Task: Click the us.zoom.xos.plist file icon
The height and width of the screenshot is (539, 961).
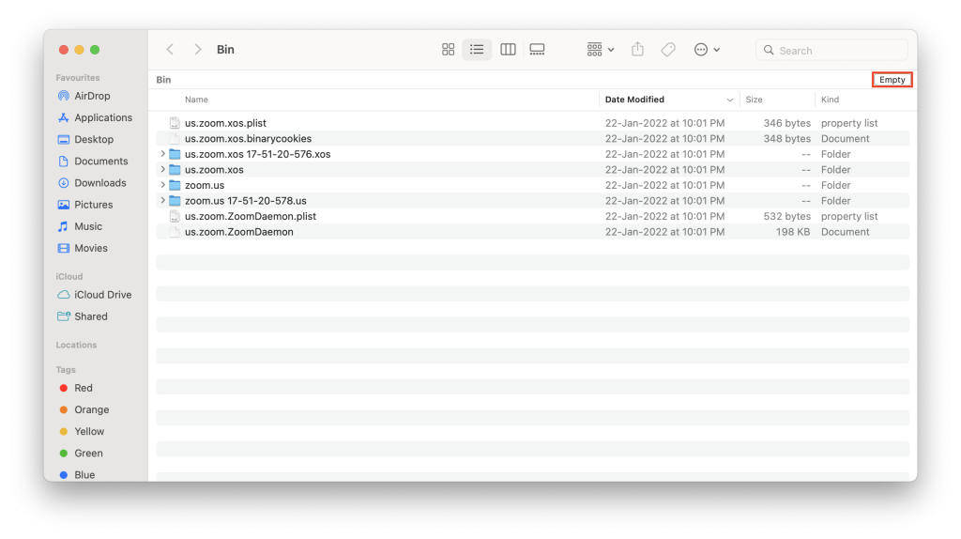Action: pyautogui.click(x=175, y=123)
